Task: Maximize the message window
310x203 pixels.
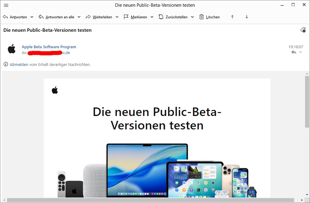Action: (x=293, y=5)
